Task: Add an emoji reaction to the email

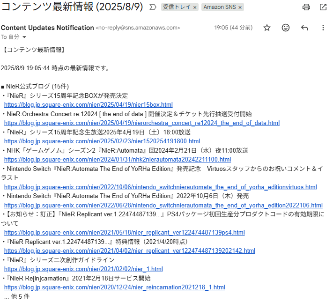Action: [286, 28]
